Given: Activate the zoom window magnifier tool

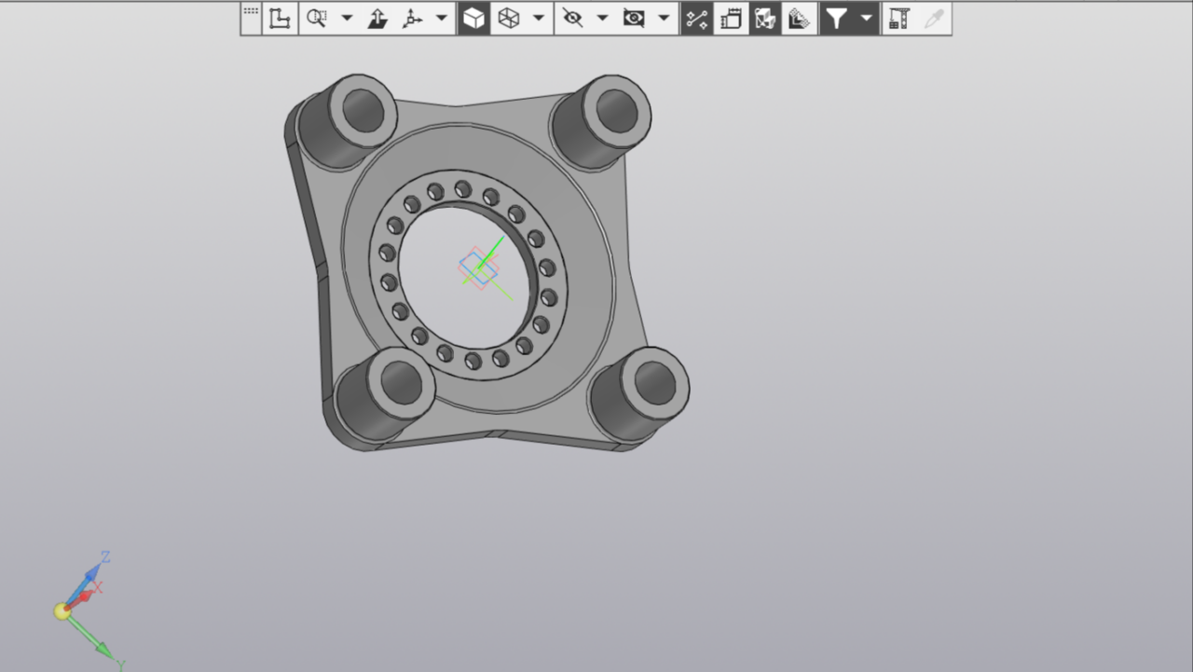Looking at the screenshot, I should coord(317,19).
